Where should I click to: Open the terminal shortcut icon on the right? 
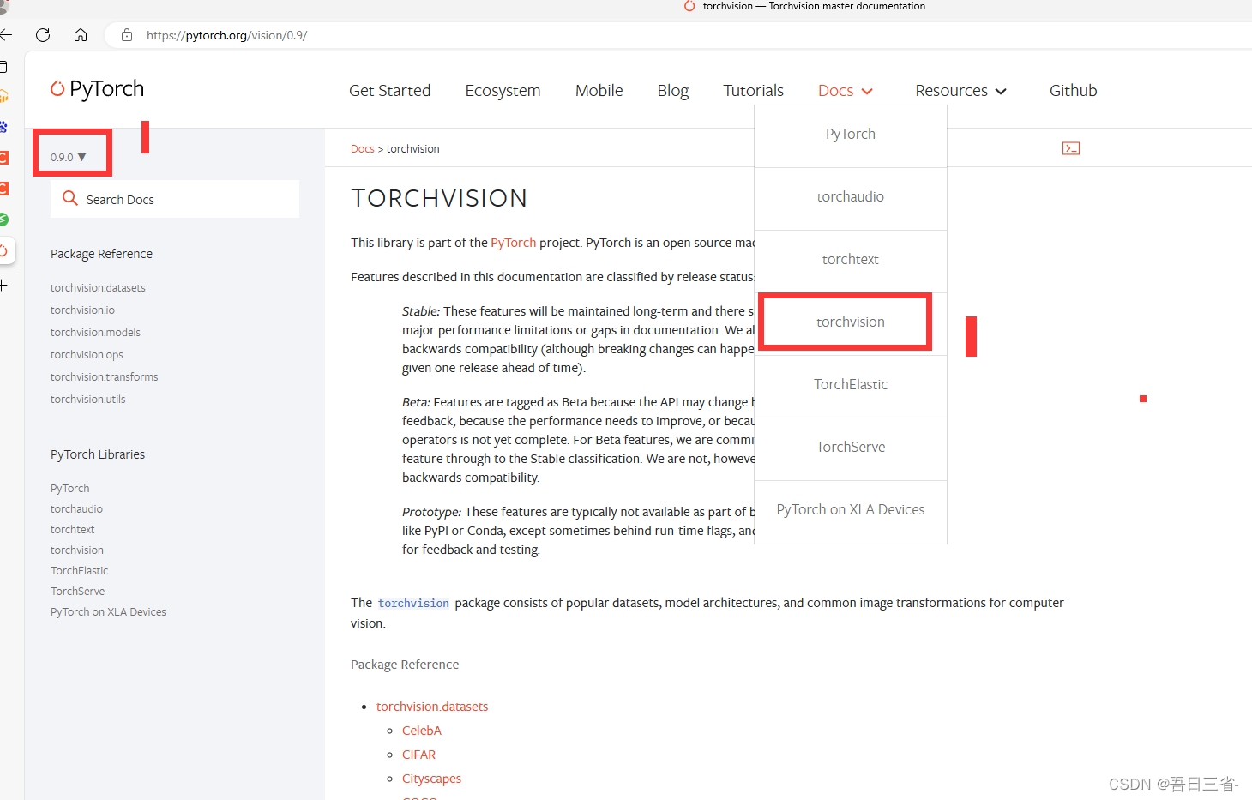pos(1071,148)
